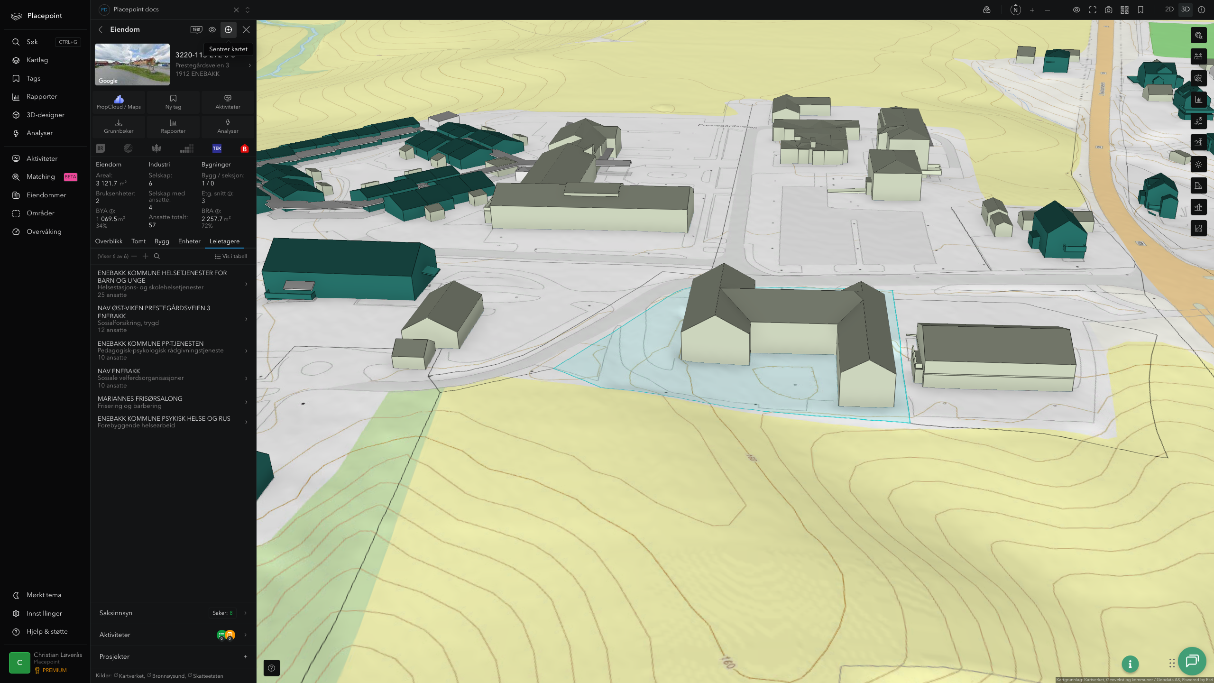Open Christian Løverås user profile
This screenshot has width=1214, height=683.
click(46, 662)
